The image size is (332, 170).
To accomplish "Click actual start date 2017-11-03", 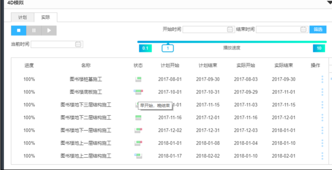I will point(246,105).
